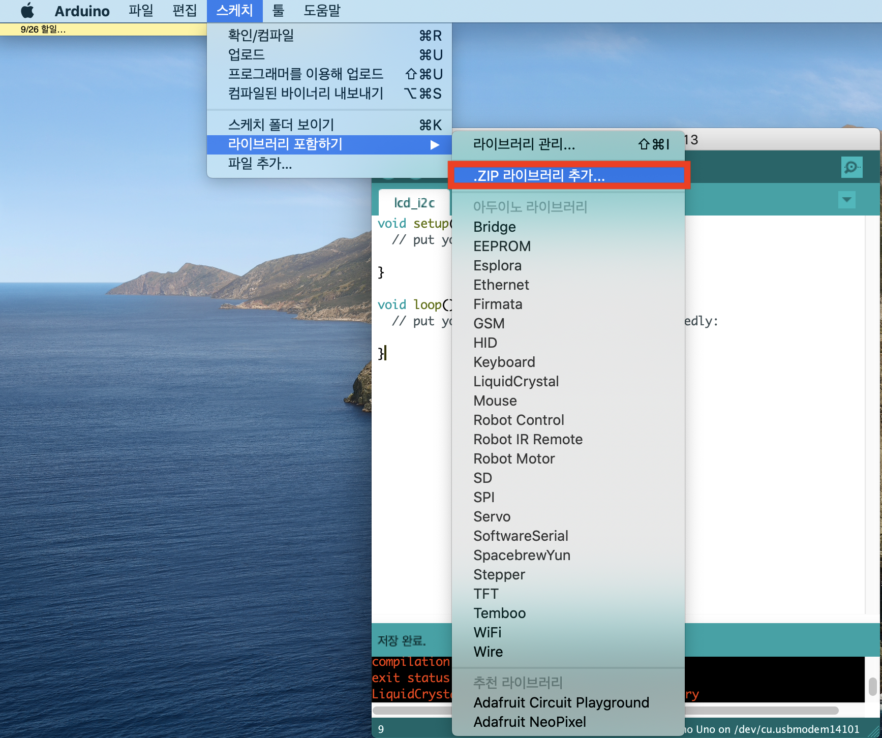Include the Temboo library
This screenshot has width=882, height=738.
click(568, 613)
